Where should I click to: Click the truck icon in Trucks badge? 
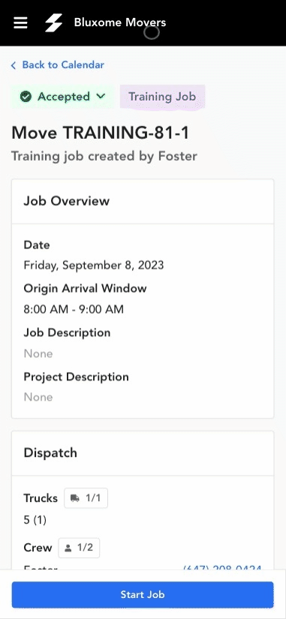[x=74, y=498]
